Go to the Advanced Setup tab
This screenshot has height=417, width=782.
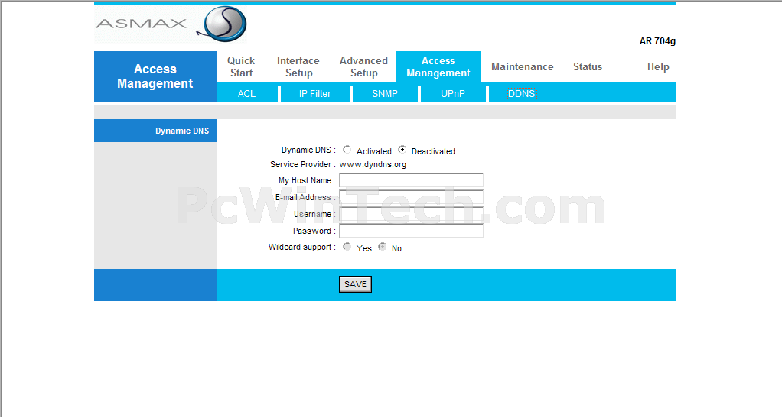363,66
